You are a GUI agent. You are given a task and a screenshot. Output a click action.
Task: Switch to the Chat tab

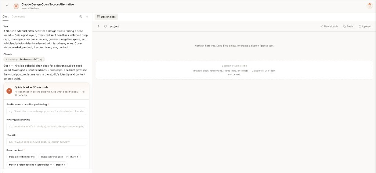[6, 17]
